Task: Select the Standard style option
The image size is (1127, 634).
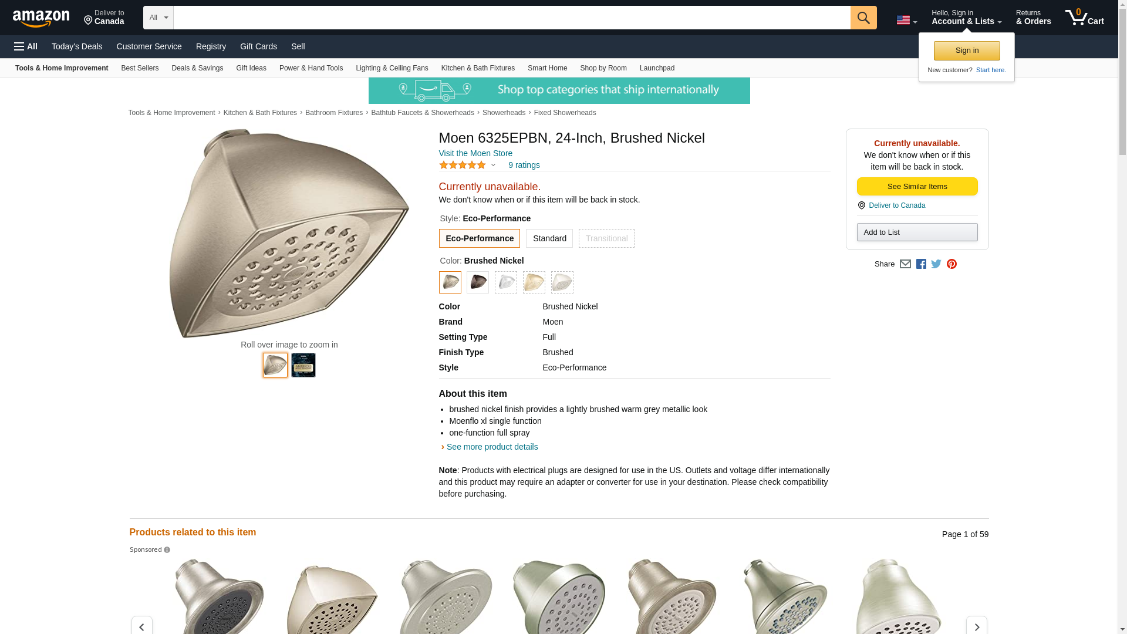Action: [x=549, y=238]
